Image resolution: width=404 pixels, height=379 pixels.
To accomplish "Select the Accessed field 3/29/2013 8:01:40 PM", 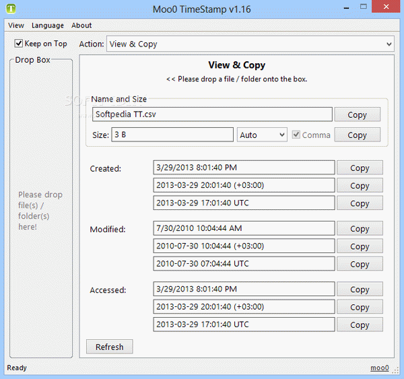I will [x=244, y=289].
